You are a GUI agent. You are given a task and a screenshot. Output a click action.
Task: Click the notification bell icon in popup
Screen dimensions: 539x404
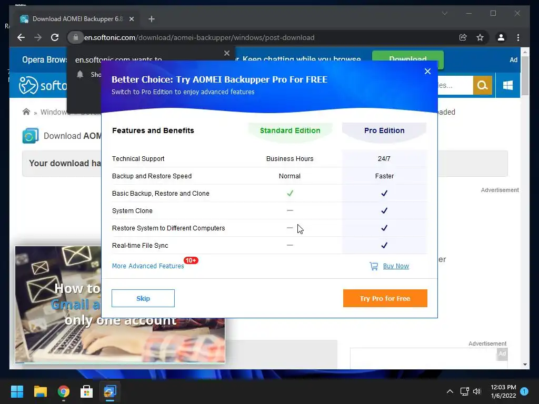[80, 74]
